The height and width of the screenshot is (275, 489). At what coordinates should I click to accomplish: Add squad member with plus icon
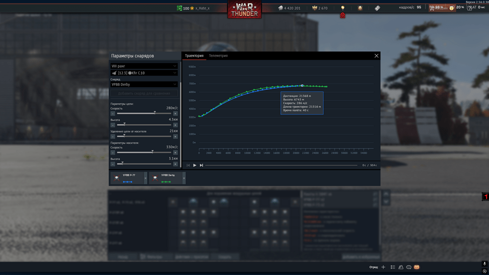(383, 267)
